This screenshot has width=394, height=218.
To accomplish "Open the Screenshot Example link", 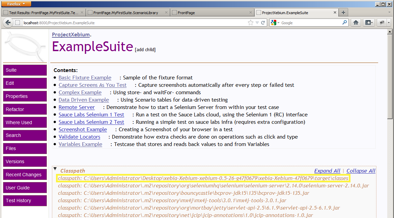I will tap(83, 130).
